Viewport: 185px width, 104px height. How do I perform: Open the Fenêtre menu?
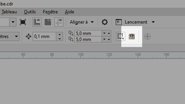[x=50, y=12]
